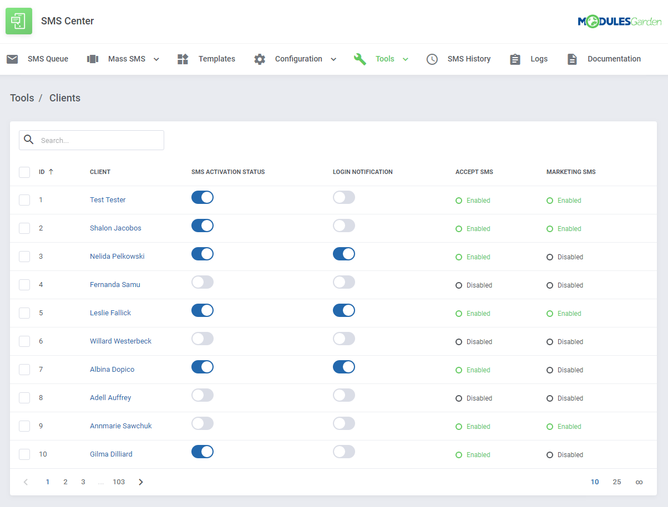
Task: Open the Templates section
Action: [183, 58]
